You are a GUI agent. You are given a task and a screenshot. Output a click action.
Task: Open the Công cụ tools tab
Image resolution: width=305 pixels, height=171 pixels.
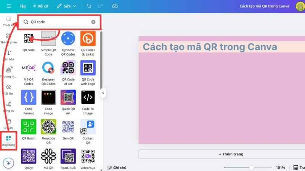[x=8, y=107]
